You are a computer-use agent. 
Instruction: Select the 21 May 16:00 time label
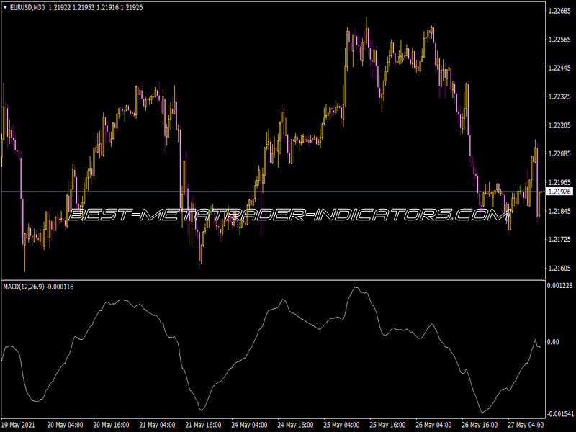(x=203, y=425)
